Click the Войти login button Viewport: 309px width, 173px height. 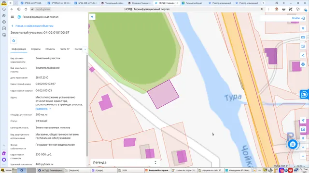(298, 18)
